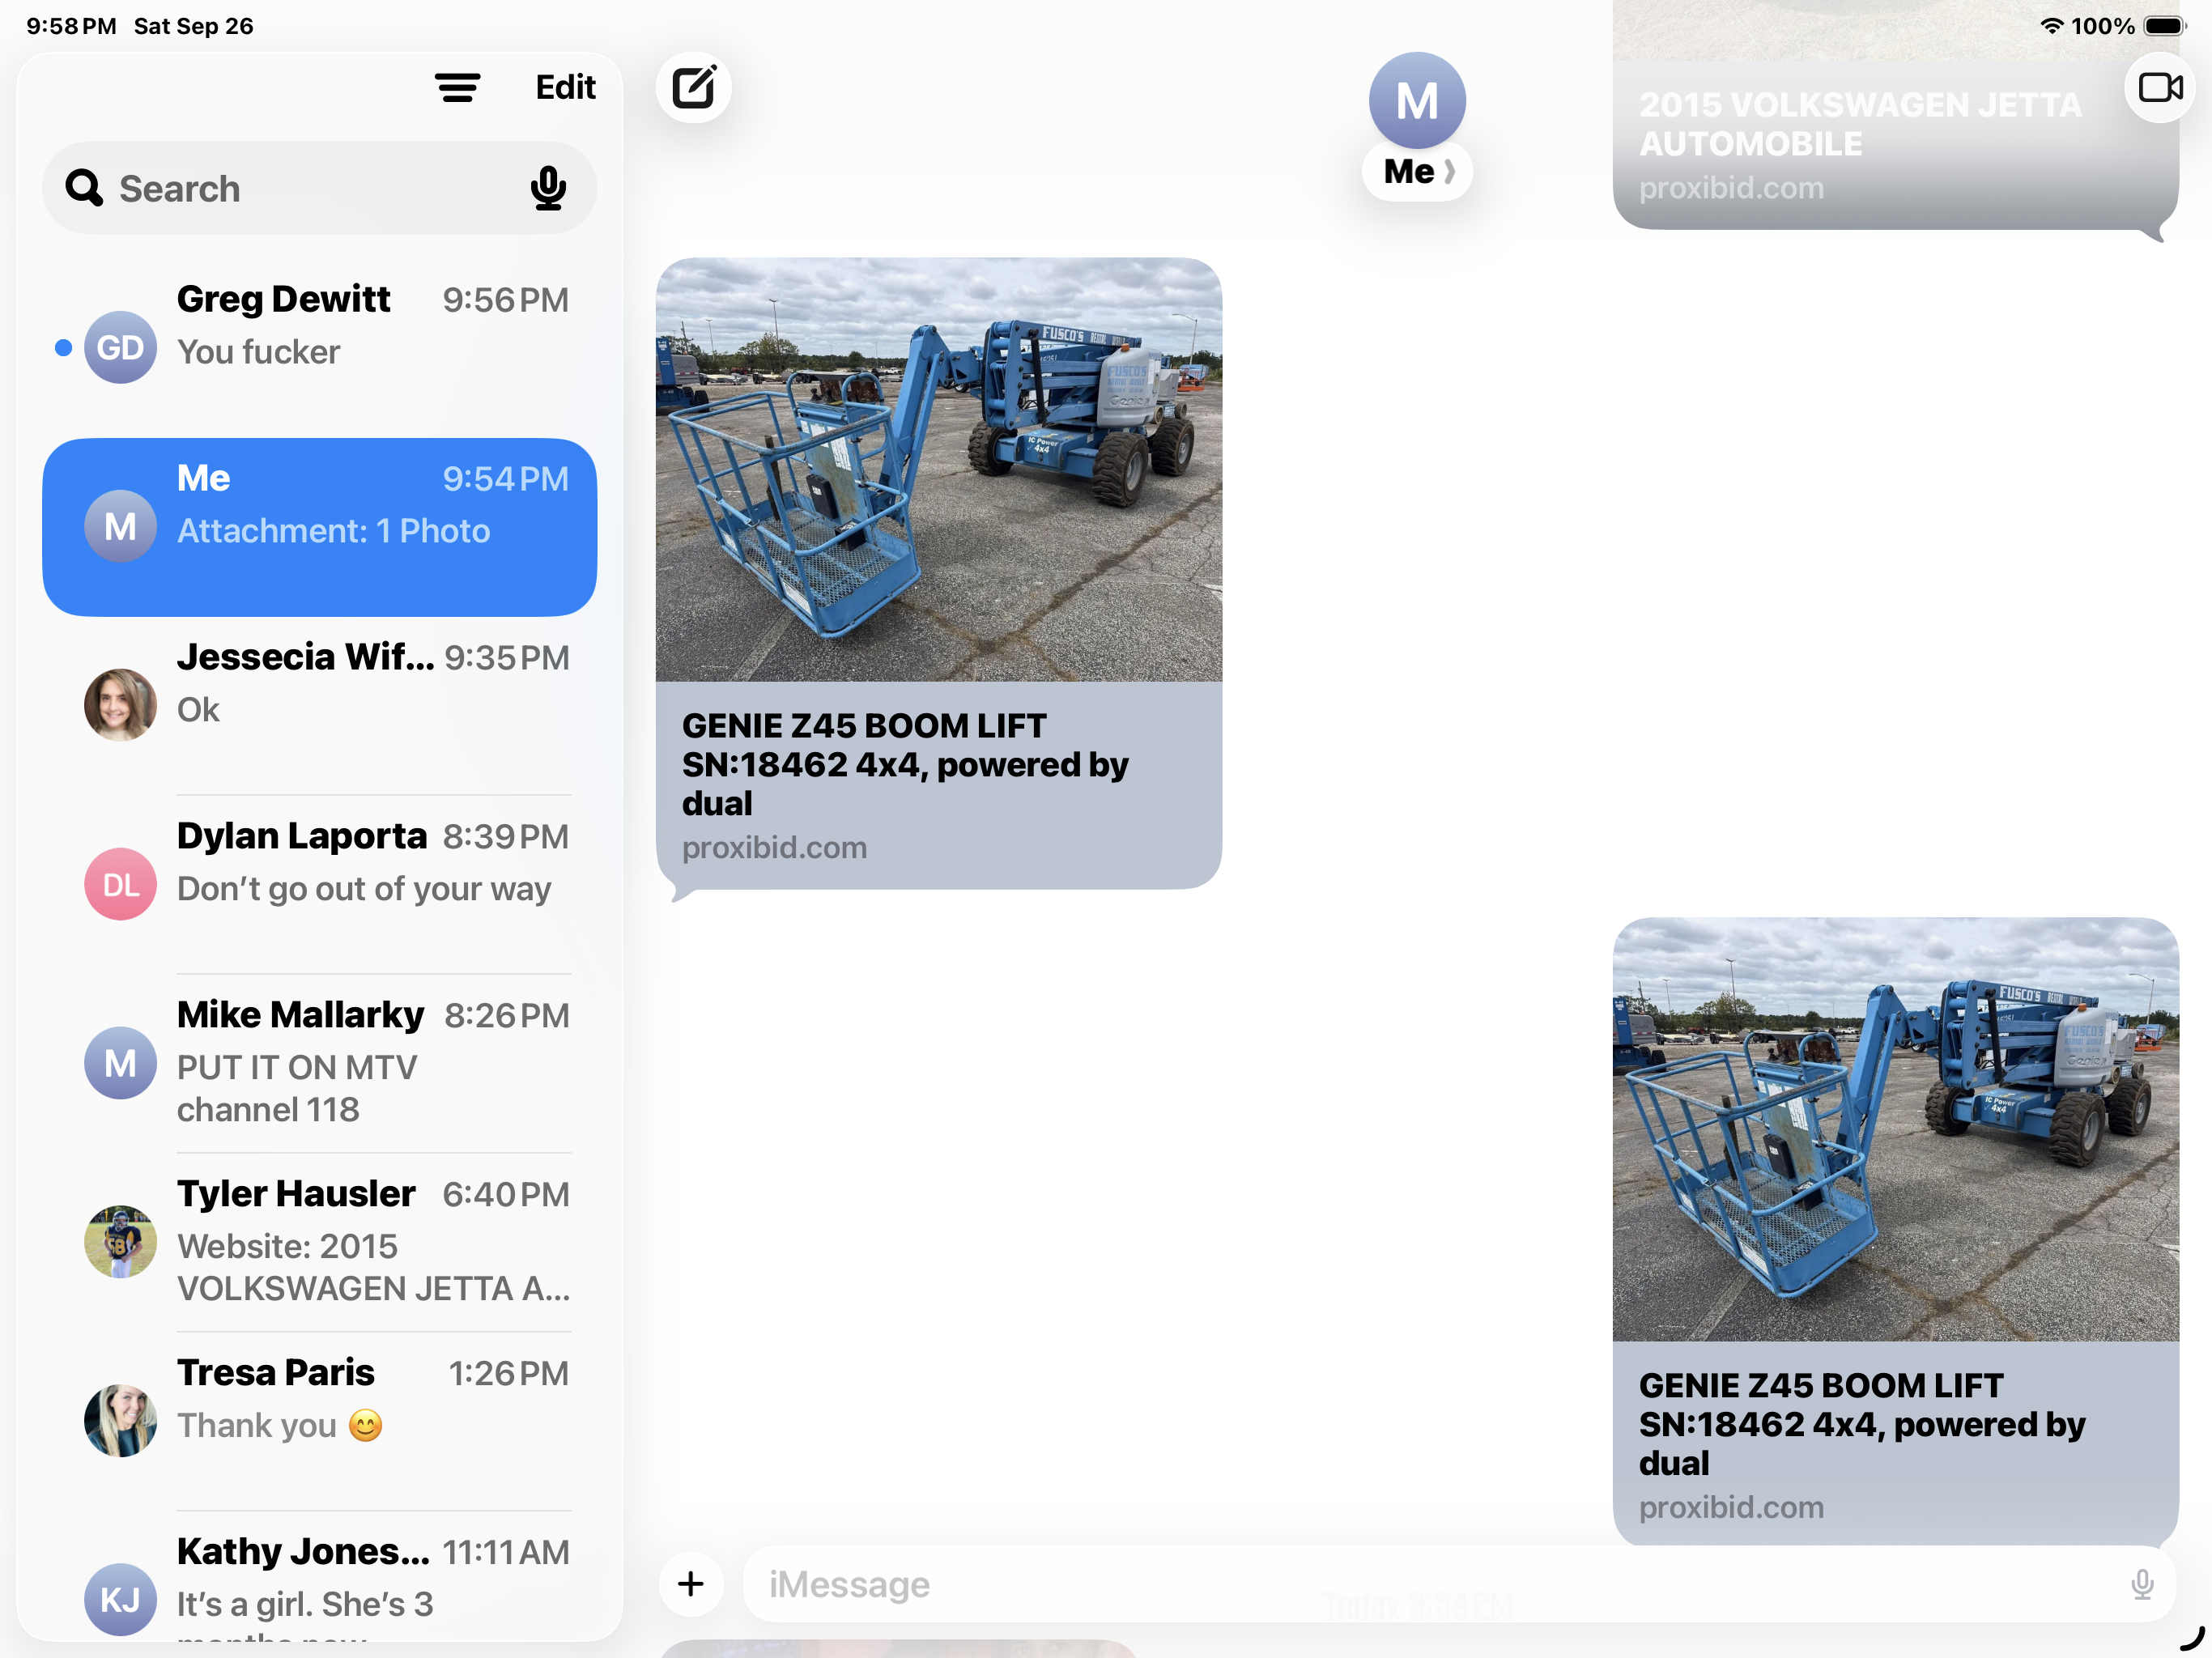Tap the unread blue dot beside Greg Dewitt
Viewport: 2212px width, 1658px height.
(x=63, y=348)
